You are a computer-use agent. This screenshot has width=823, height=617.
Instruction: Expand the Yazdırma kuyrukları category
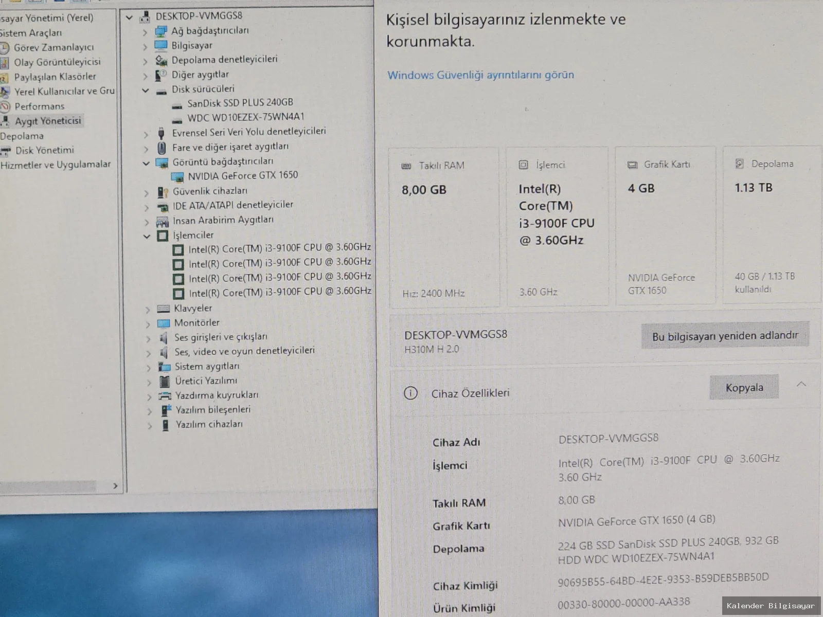click(149, 397)
